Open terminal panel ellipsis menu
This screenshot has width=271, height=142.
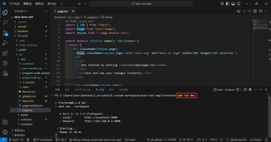(255, 90)
